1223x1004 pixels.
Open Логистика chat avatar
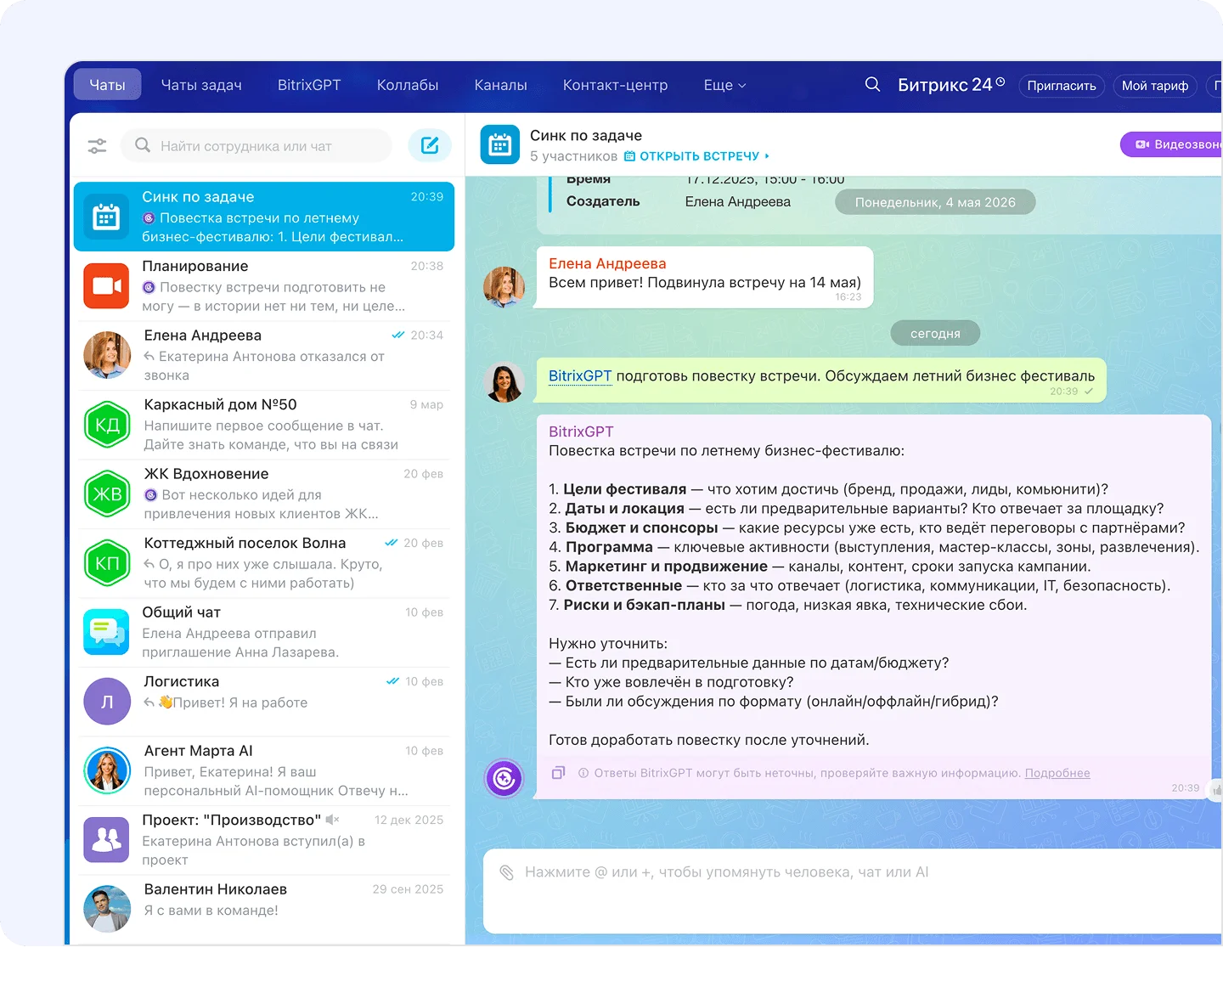(x=106, y=702)
